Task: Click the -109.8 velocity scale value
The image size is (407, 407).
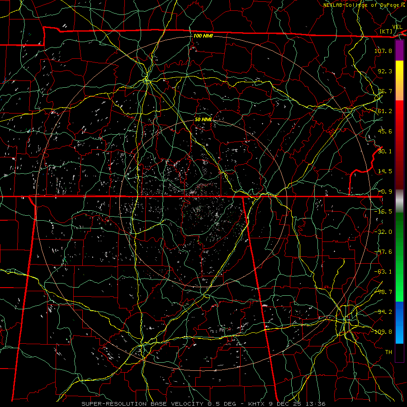Action: click(381, 332)
